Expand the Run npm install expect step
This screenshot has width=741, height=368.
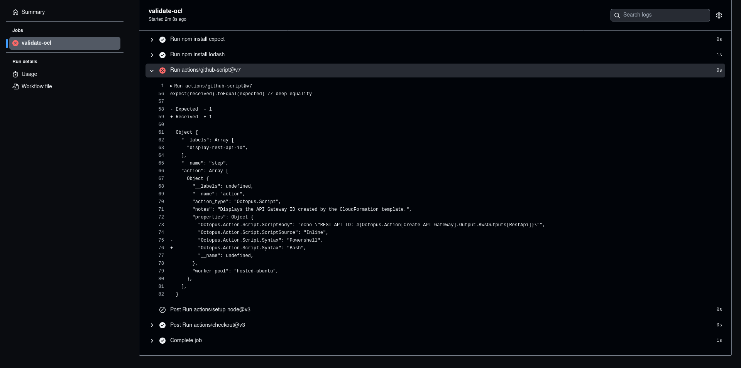click(152, 40)
